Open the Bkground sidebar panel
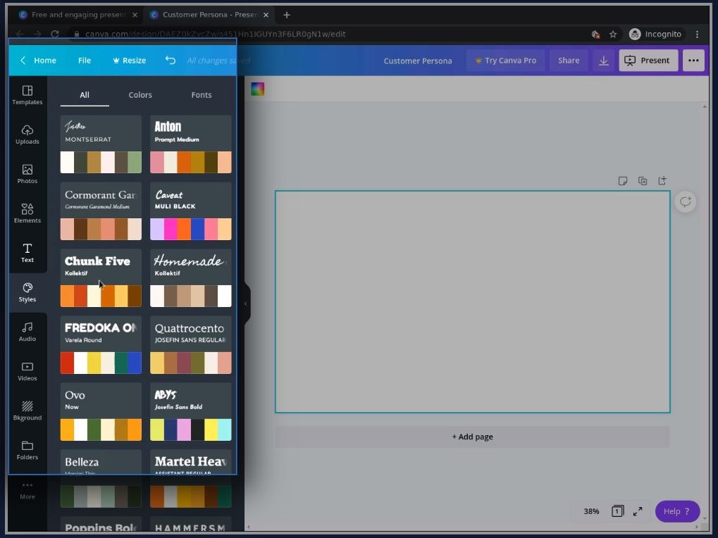The height and width of the screenshot is (538, 718). pos(27,411)
